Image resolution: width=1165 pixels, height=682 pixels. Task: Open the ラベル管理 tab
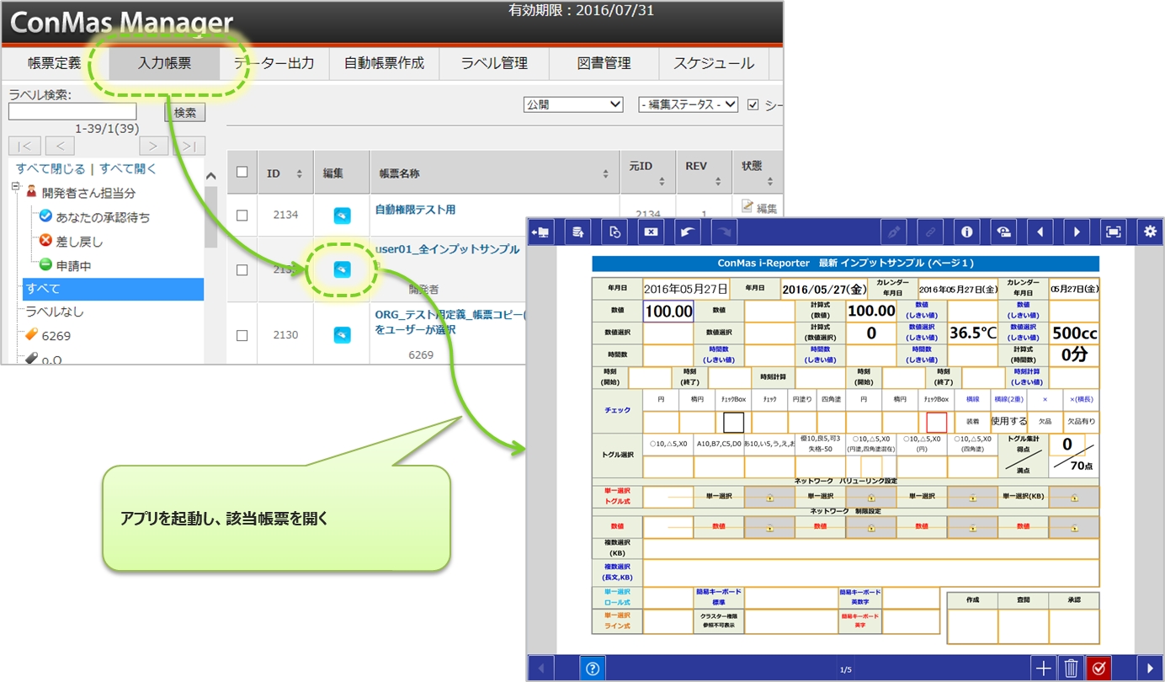pos(494,63)
